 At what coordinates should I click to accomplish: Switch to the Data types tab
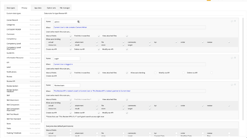11,8
